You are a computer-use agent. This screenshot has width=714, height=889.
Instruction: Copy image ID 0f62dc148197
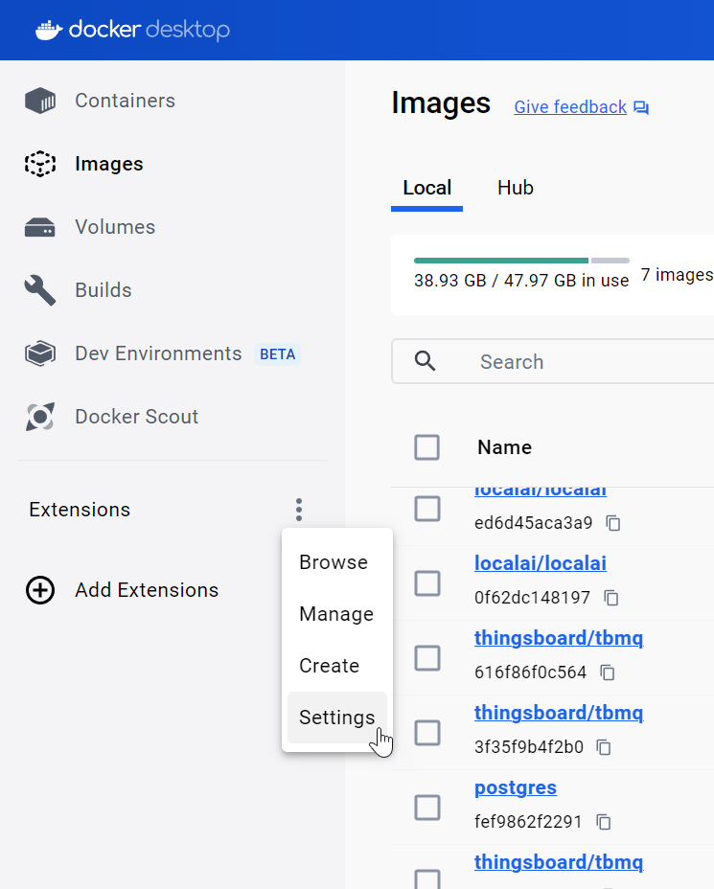click(x=611, y=598)
